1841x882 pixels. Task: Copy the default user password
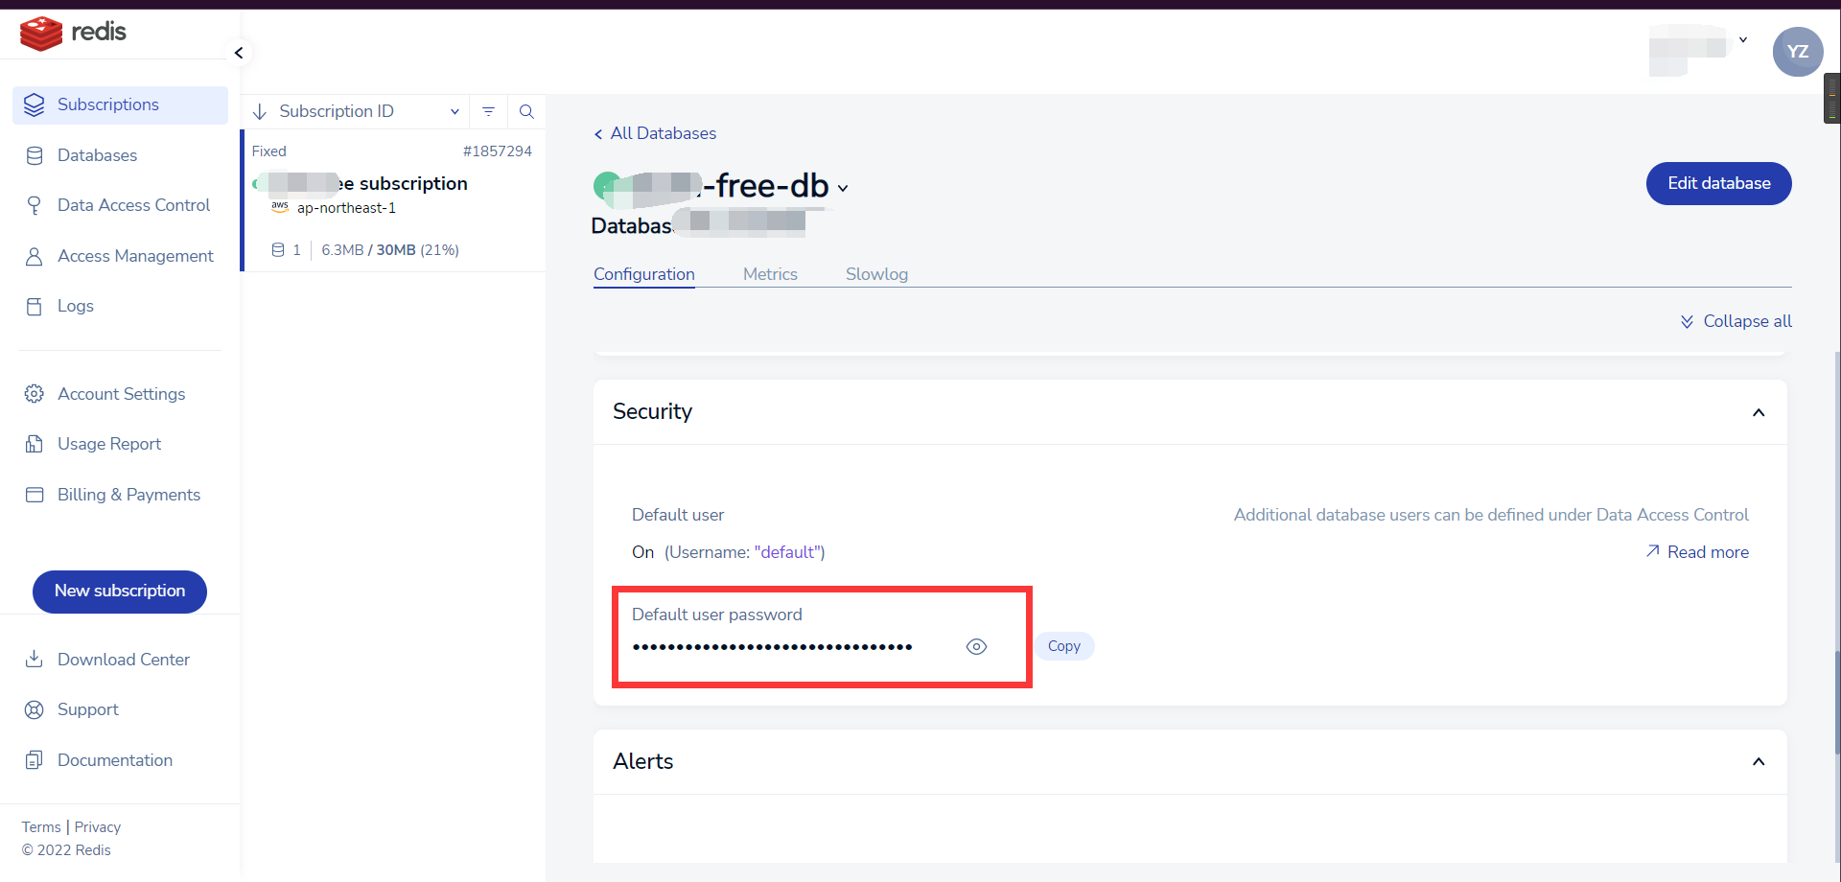(x=1063, y=646)
